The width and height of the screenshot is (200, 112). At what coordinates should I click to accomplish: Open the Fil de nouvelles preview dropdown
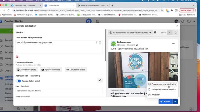[x=130, y=33]
